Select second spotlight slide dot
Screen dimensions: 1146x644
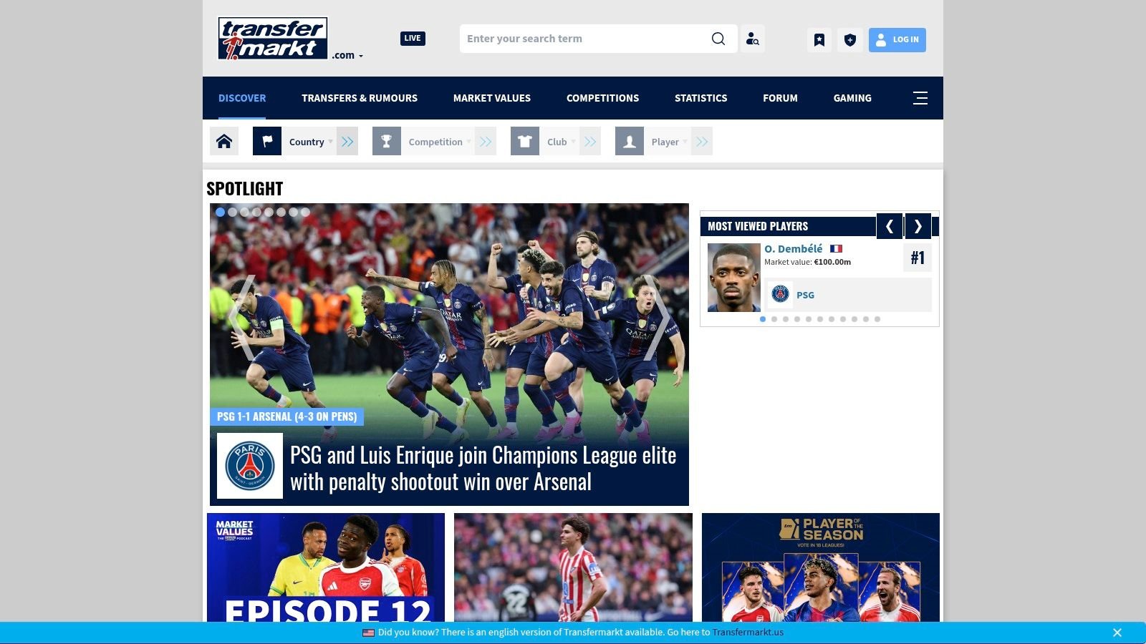click(232, 212)
